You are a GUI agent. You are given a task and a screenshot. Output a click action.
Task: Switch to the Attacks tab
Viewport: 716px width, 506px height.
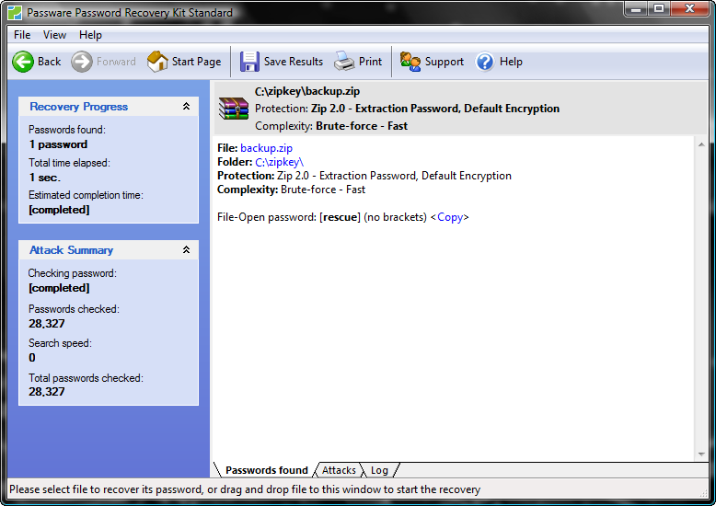339,470
